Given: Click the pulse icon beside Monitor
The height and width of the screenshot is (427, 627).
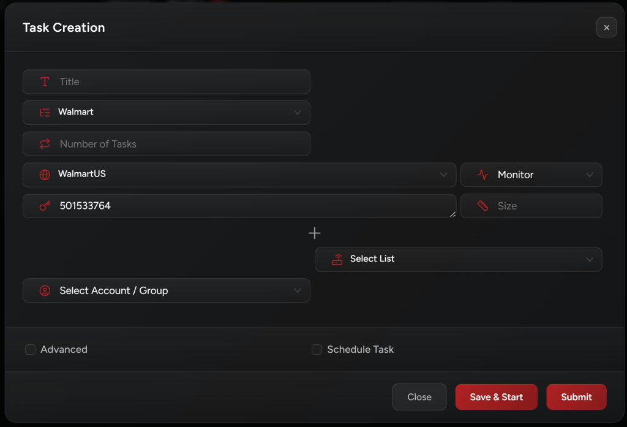Looking at the screenshot, I should (482, 175).
